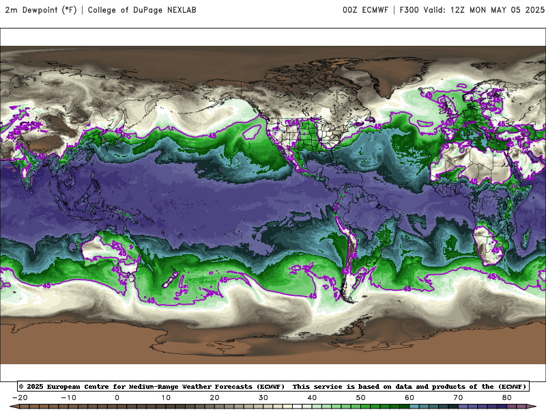Click the 80 color scale label
The image size is (546, 410).
point(507,398)
